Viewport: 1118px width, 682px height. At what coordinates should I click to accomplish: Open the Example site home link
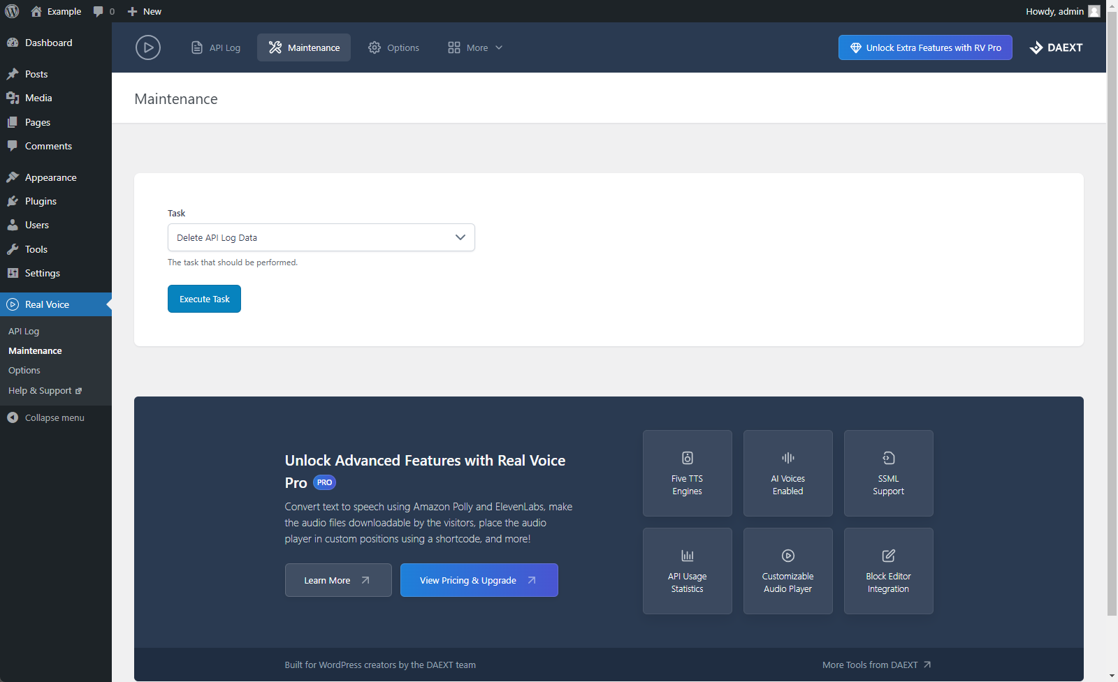pos(56,11)
